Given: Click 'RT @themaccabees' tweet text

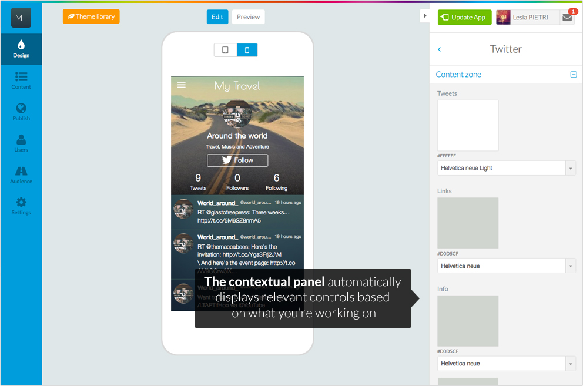Looking at the screenshot, I should tap(237, 247).
